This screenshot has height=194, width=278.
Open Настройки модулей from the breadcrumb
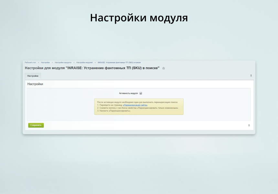pyautogui.click(x=85, y=62)
